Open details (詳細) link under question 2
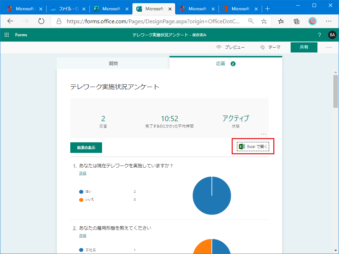 [x=83, y=235]
